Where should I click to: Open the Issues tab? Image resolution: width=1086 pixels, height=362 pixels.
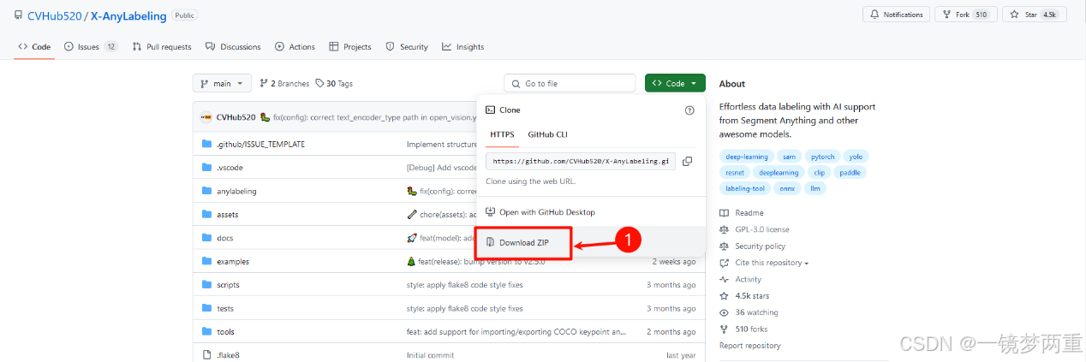point(90,47)
